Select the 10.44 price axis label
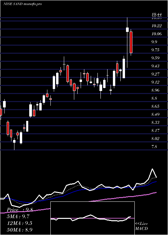This screenshot has height=235, width=168. click(x=157, y=14)
